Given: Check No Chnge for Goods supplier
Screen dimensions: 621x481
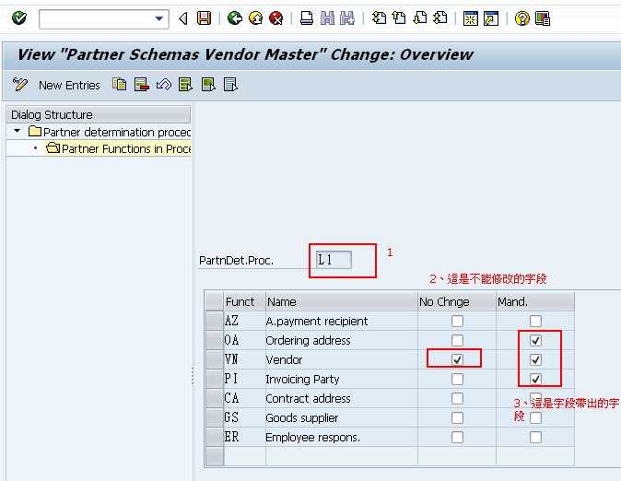Looking at the screenshot, I should 457,417.
